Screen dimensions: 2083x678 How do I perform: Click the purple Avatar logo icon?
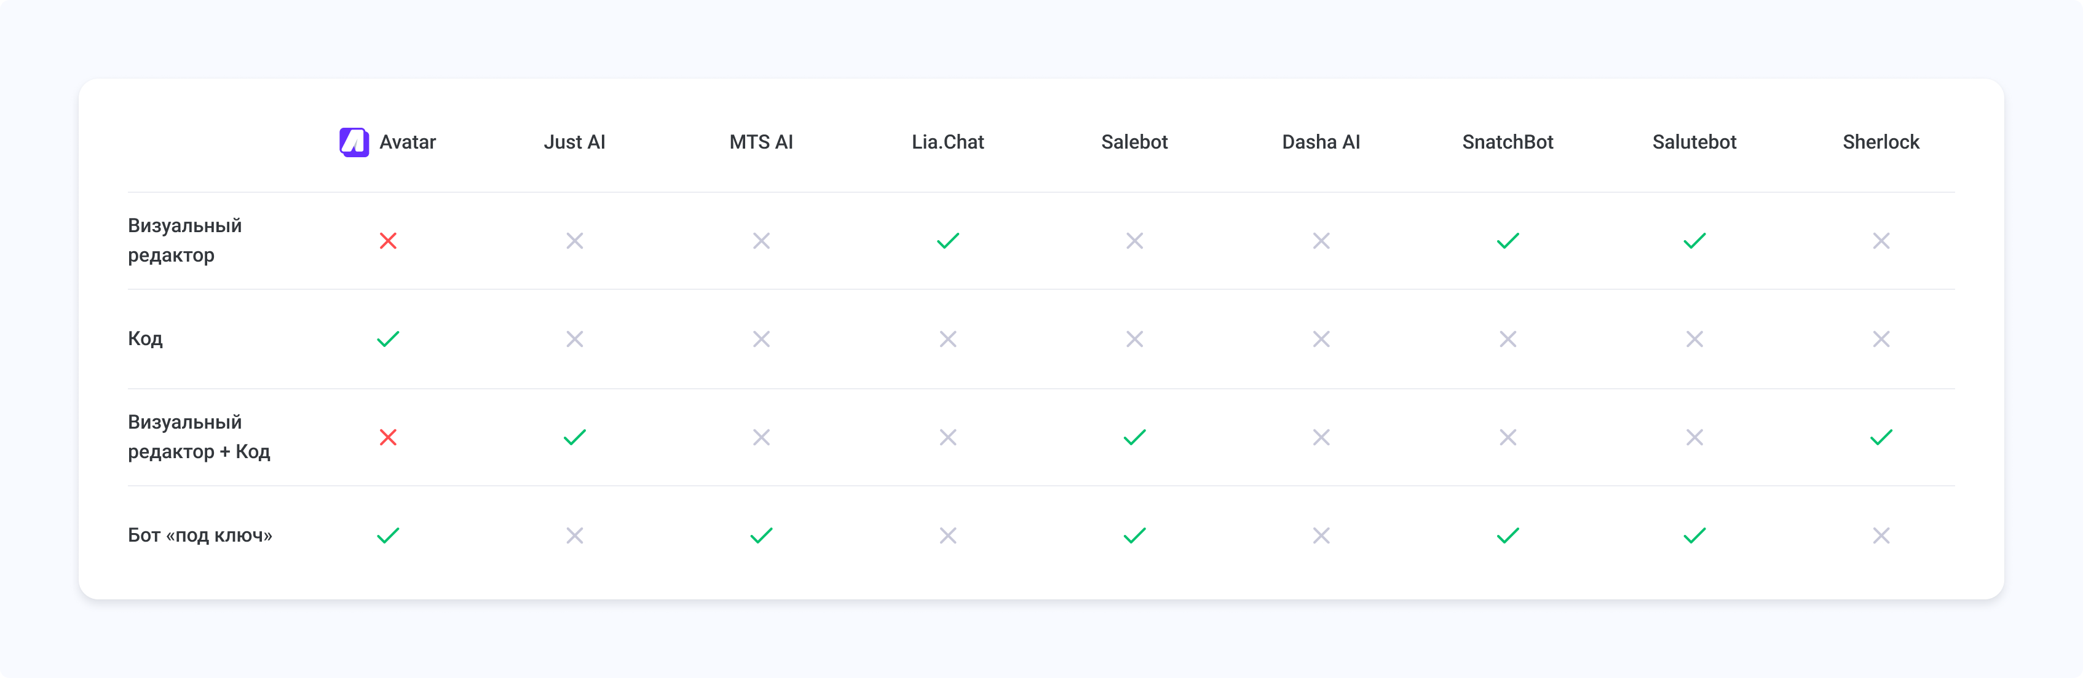[x=354, y=142]
